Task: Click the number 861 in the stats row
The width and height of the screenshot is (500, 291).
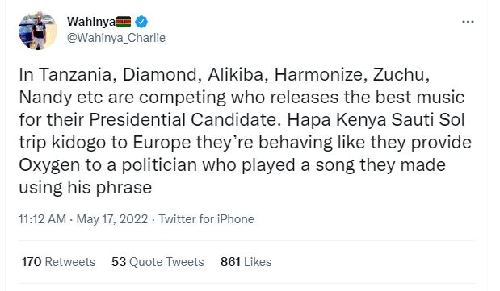Action: (x=230, y=262)
